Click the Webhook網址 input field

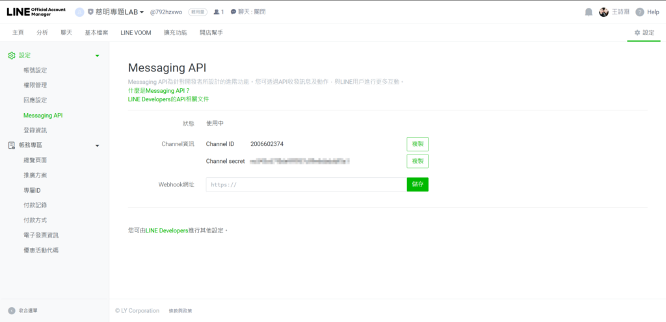[x=306, y=185]
